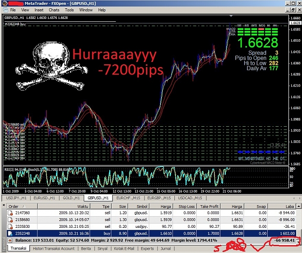Sort orders by the Size column header
The width and height of the screenshot is (302, 253).
(x=120, y=207)
